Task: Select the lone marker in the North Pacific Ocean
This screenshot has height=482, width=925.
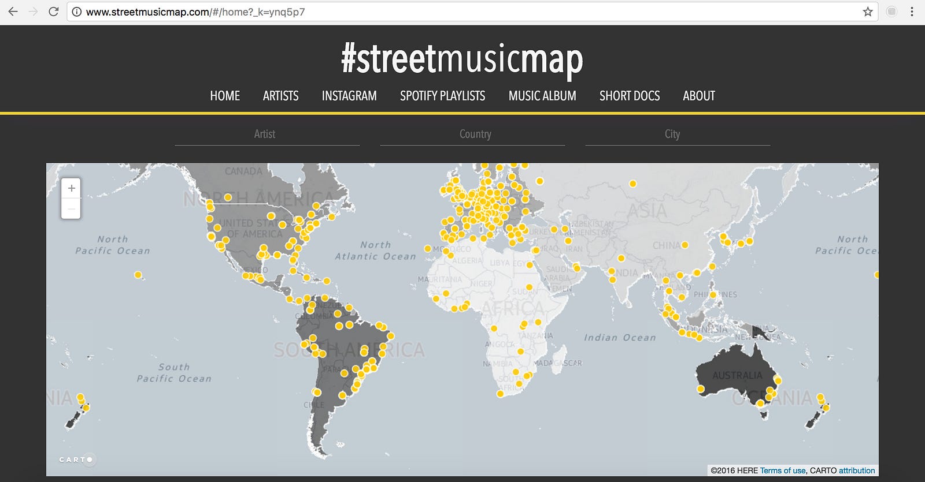Action: point(138,275)
